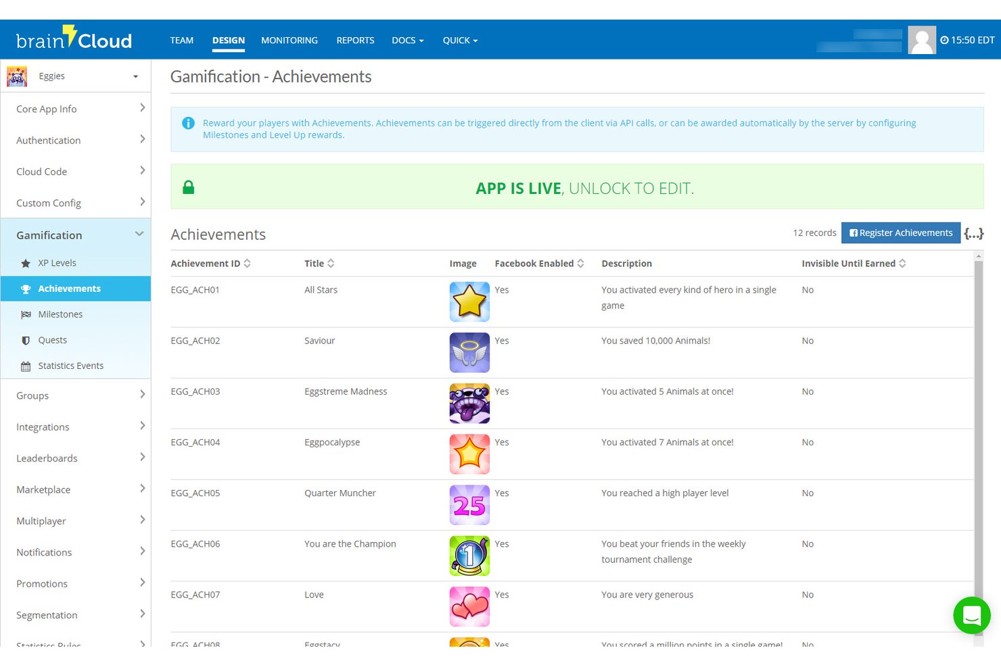The width and height of the screenshot is (1001, 667).
Task: Open the QUICK dropdown menu
Action: click(460, 41)
